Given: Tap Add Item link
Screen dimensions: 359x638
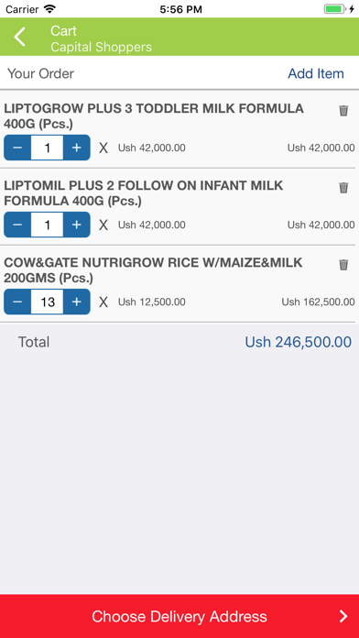Looking at the screenshot, I should pos(316,73).
